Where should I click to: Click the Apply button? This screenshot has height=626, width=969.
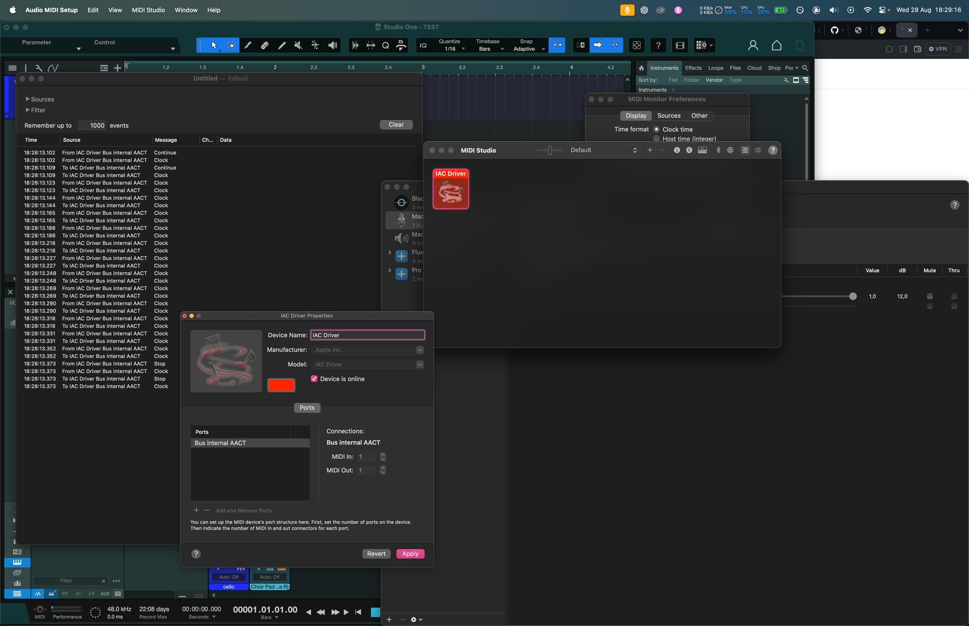(410, 554)
